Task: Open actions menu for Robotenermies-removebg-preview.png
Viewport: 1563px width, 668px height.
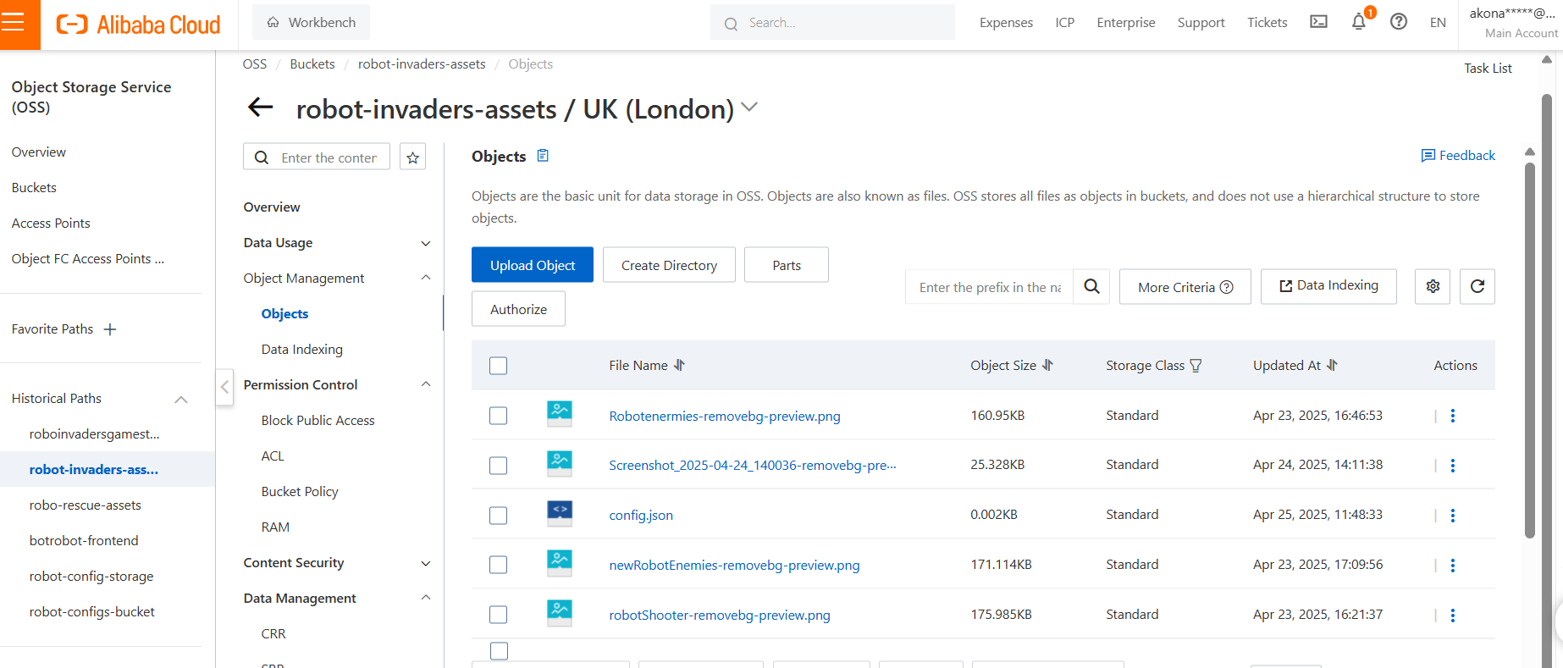Action: click(x=1453, y=416)
